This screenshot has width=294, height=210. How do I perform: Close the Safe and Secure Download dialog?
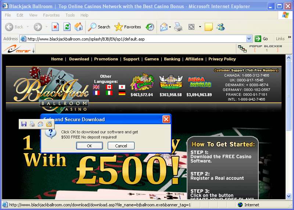(x=166, y=119)
